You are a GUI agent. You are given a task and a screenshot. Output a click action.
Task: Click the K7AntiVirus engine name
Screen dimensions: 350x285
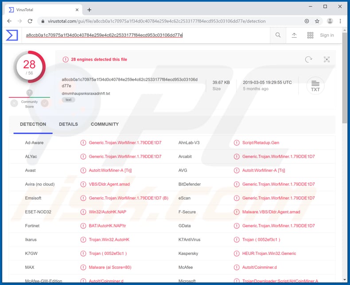point(189,239)
